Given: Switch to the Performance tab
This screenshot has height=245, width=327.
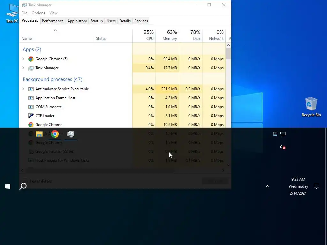Looking at the screenshot, I should coord(53,21).
